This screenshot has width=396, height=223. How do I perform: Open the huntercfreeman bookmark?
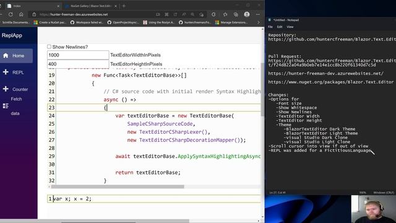[195, 22]
